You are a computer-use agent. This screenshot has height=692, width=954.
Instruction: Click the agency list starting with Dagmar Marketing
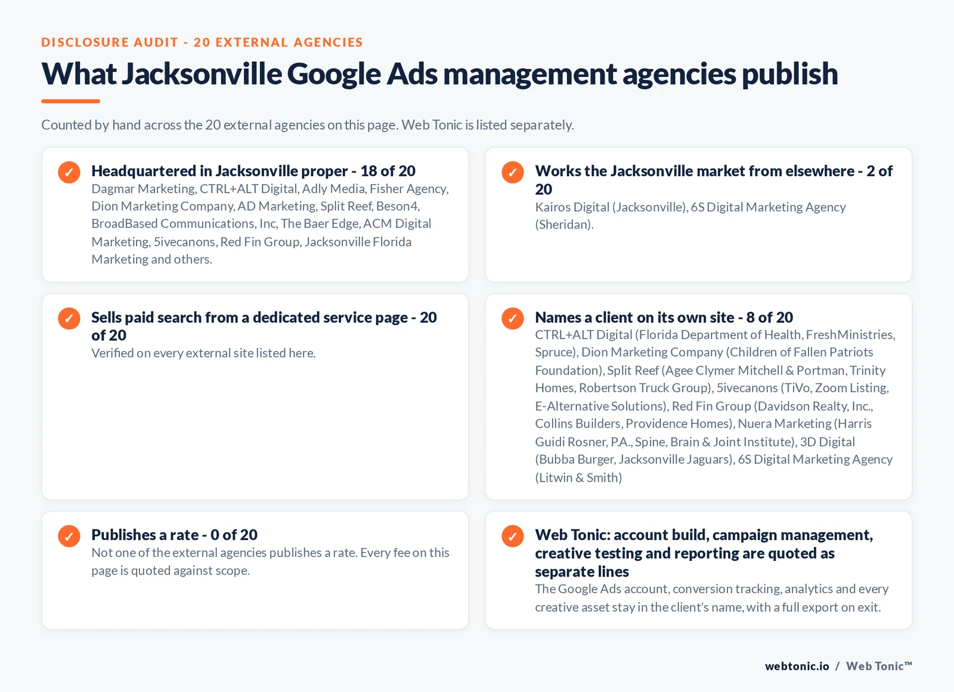tap(270, 224)
